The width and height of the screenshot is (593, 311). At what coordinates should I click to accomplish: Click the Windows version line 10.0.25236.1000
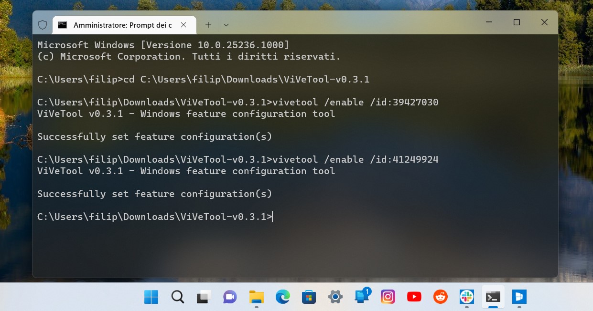click(x=163, y=45)
